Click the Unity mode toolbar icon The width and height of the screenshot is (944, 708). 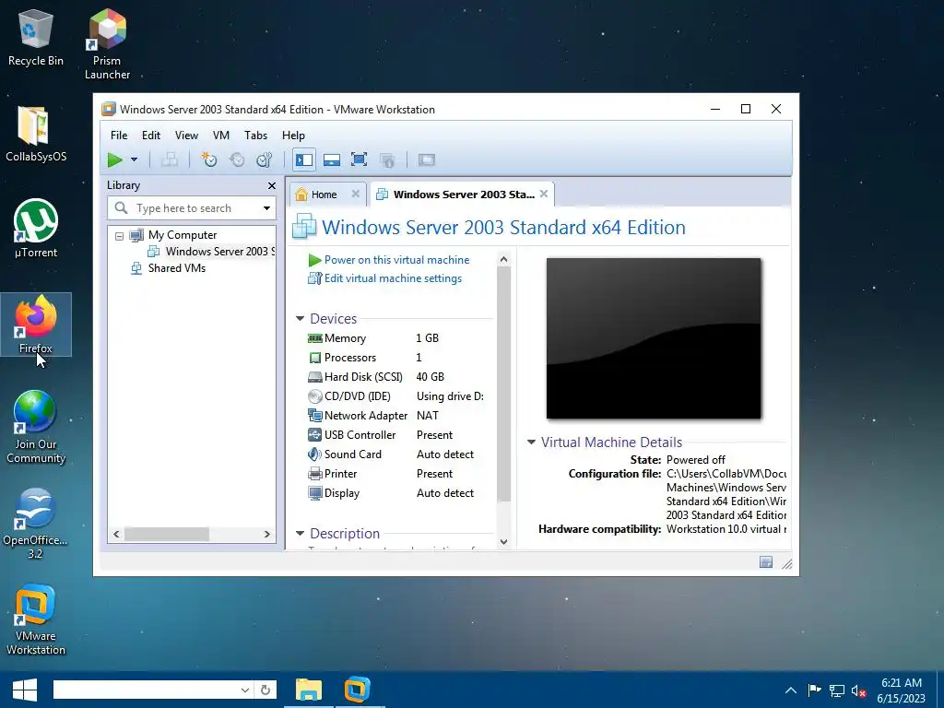click(x=387, y=159)
